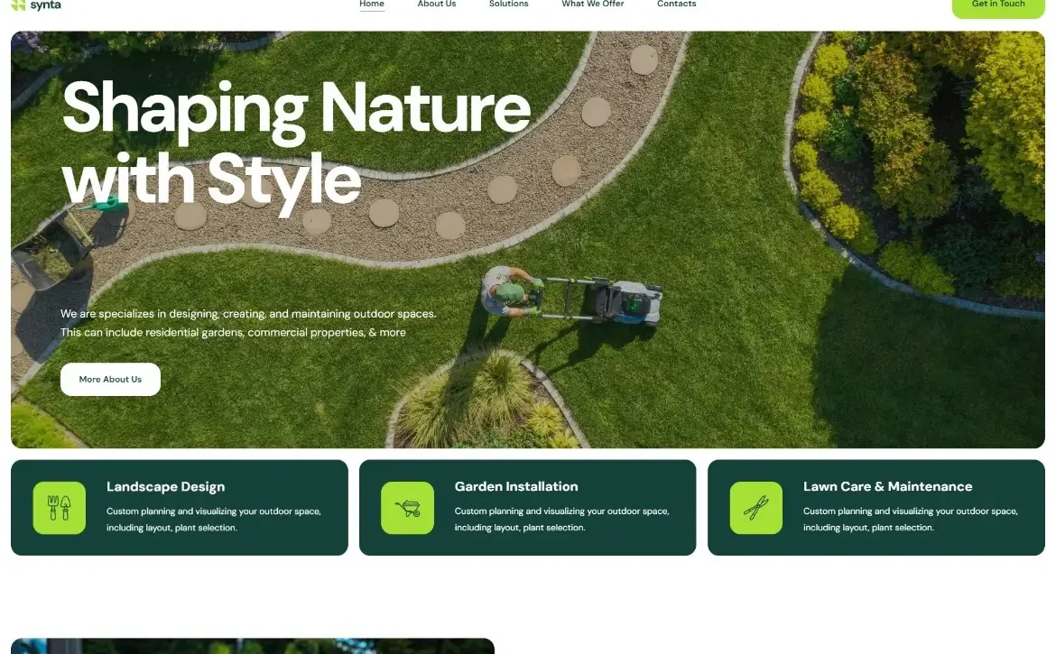Screen dimensions: 1056x654
Task: Click the synta logo icon
Action: tap(18, 5)
